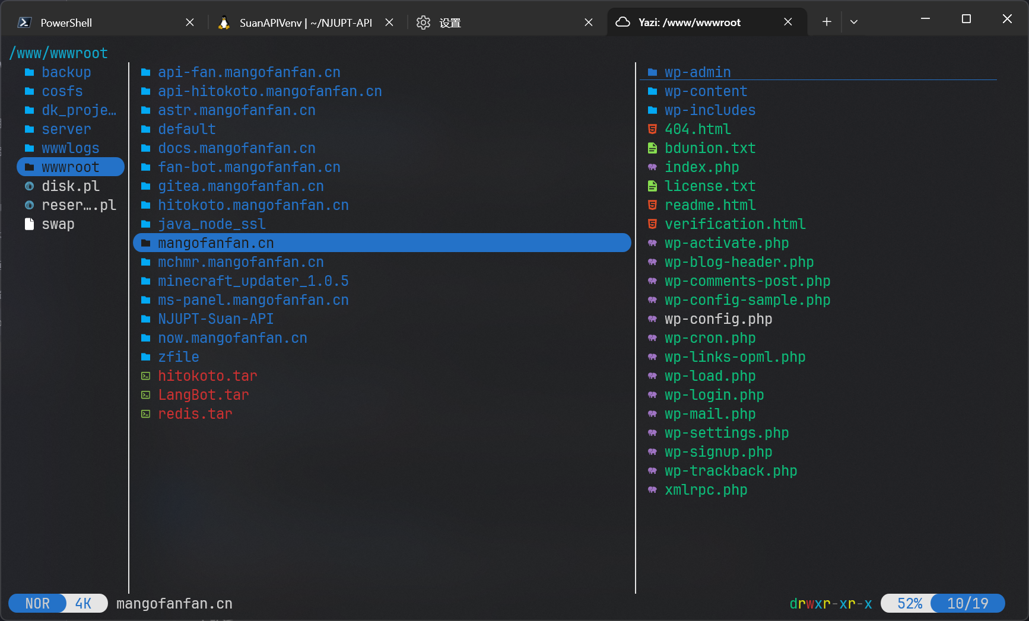
Task: Click the HTML5 icon beside 404.html
Action: point(652,129)
